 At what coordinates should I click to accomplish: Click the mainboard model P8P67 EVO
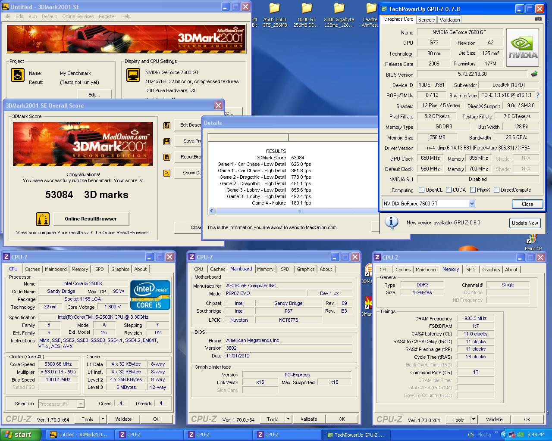pyautogui.click(x=265, y=293)
